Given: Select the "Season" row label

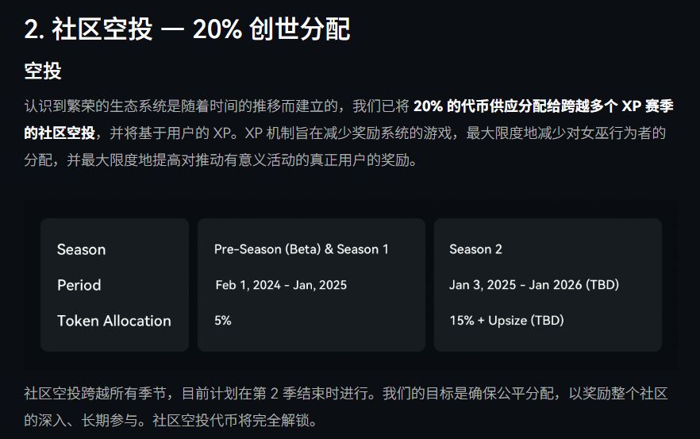Looking at the screenshot, I should coord(81,249).
